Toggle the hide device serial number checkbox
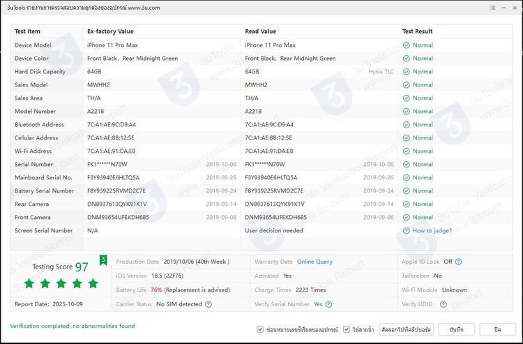The width and height of the screenshot is (523, 344). pyautogui.click(x=260, y=329)
